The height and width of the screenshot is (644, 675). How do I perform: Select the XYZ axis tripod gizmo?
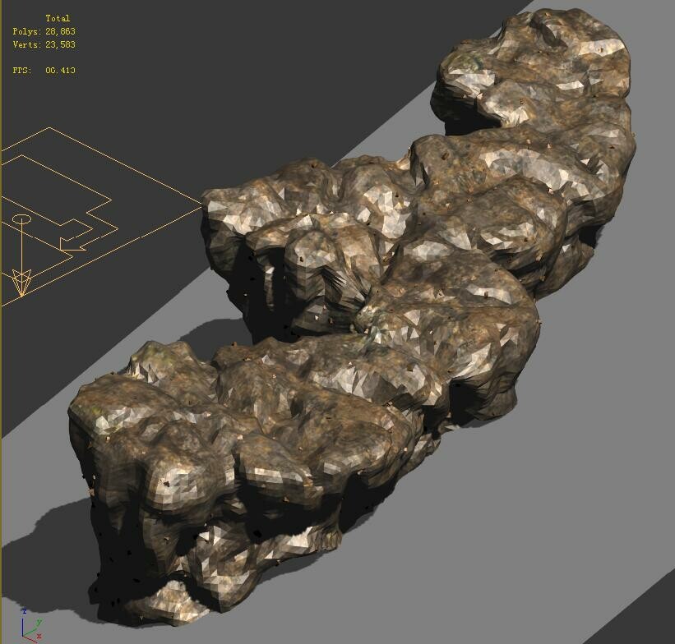pos(31,623)
